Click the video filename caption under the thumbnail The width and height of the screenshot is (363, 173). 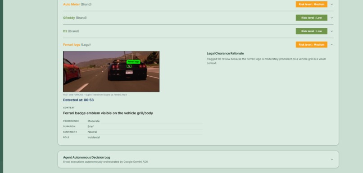click(95, 95)
